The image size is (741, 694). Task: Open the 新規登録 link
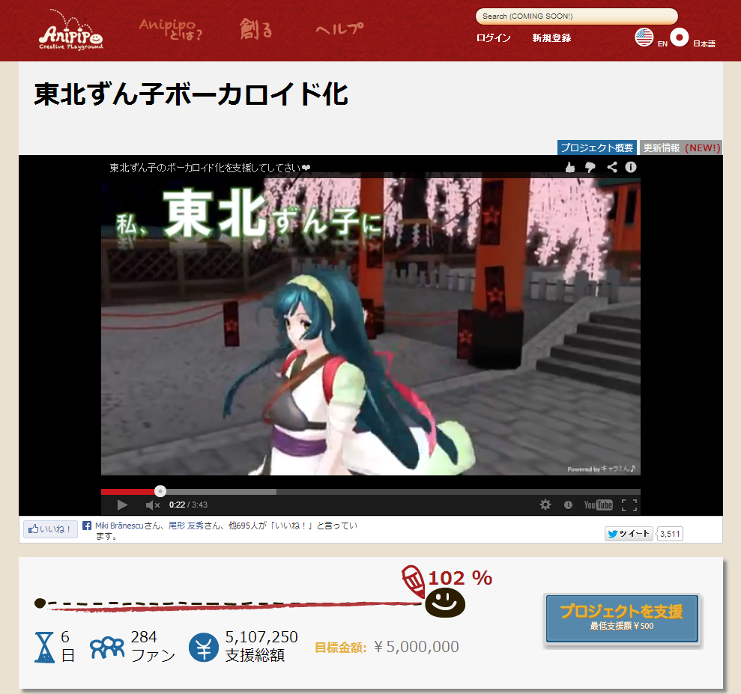[x=551, y=37]
